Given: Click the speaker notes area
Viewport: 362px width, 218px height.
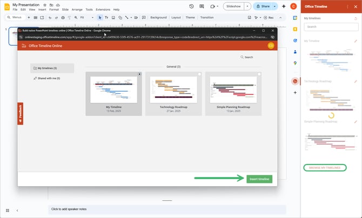Looking at the screenshot, I should click(x=167, y=209).
